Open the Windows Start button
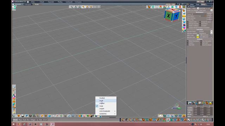The height and width of the screenshot is (126, 225). (13, 124)
